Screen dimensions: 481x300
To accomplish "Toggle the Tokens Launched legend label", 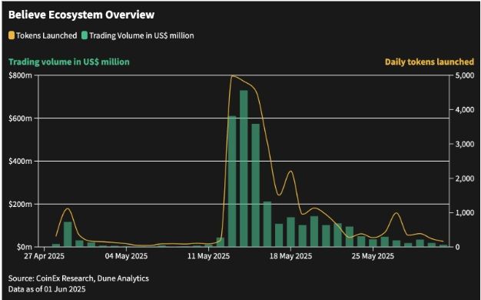I will point(47,35).
